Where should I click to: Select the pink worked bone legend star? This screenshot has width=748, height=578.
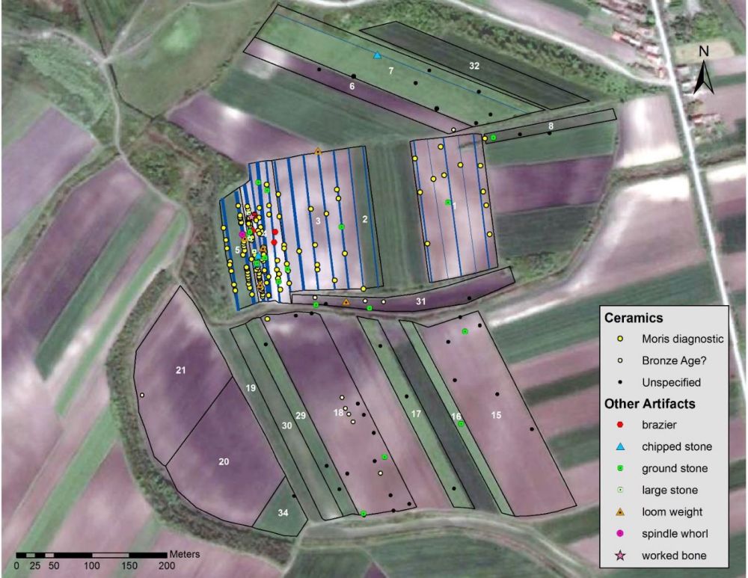pyautogui.click(x=620, y=555)
